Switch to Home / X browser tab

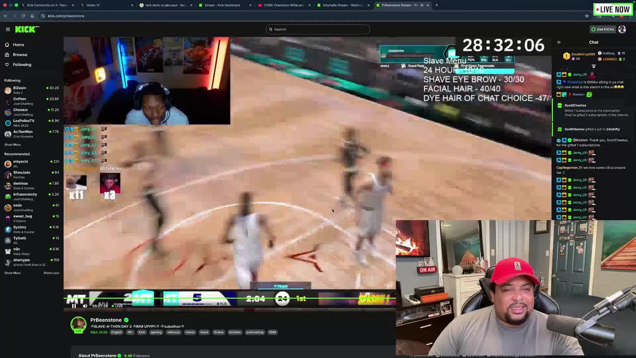(x=106, y=5)
